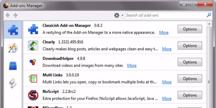Select the DownloadHelper add-on name
Screen dimensions: 216x108
click(x=58, y=59)
